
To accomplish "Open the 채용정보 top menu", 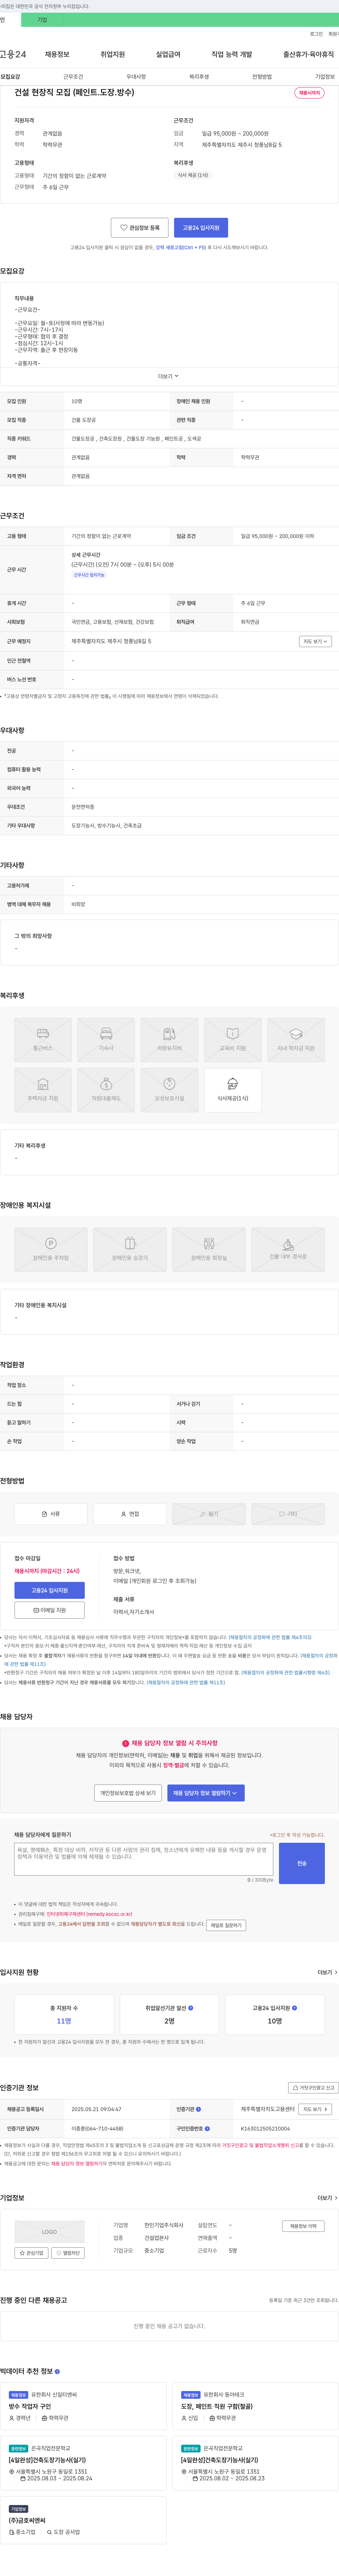I will click(57, 54).
